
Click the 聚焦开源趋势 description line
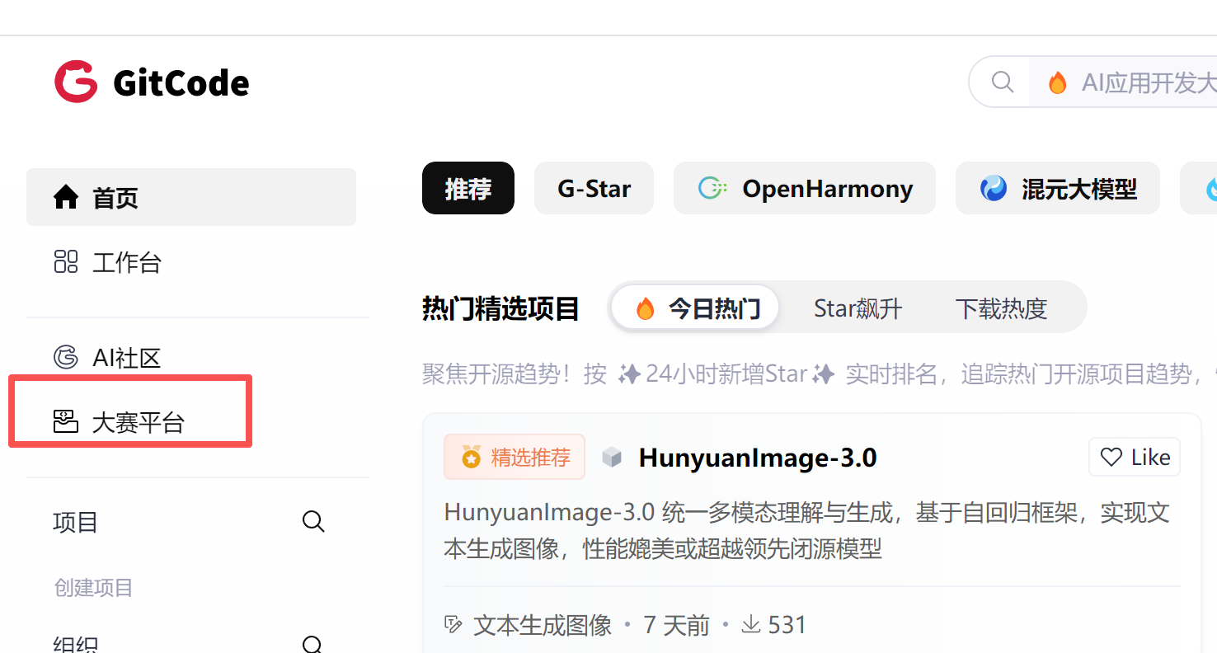coord(820,374)
